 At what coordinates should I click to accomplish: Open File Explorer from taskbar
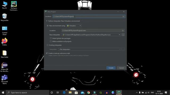tap(70, 93)
